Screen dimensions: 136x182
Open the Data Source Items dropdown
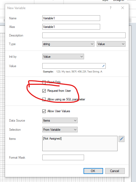click(x=60, y=121)
